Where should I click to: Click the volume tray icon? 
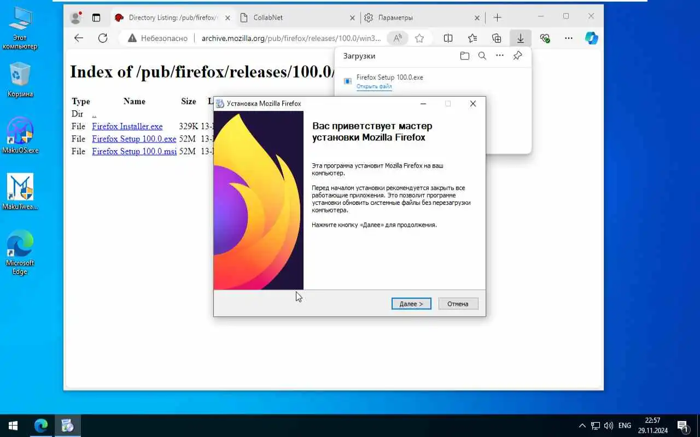pyautogui.click(x=608, y=426)
